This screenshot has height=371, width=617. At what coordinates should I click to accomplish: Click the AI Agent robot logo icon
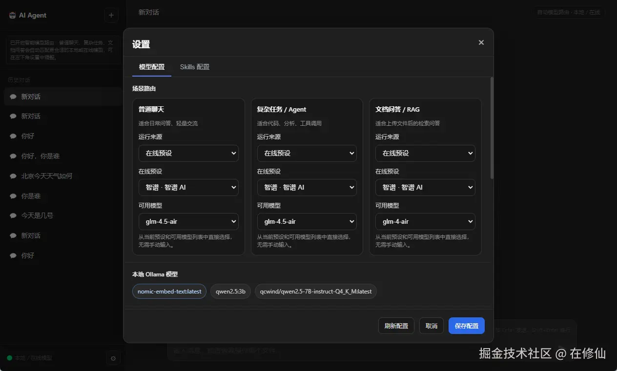coord(12,15)
